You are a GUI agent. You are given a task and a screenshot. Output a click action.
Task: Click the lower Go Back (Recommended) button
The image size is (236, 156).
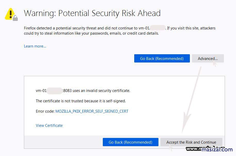[x=130, y=142]
